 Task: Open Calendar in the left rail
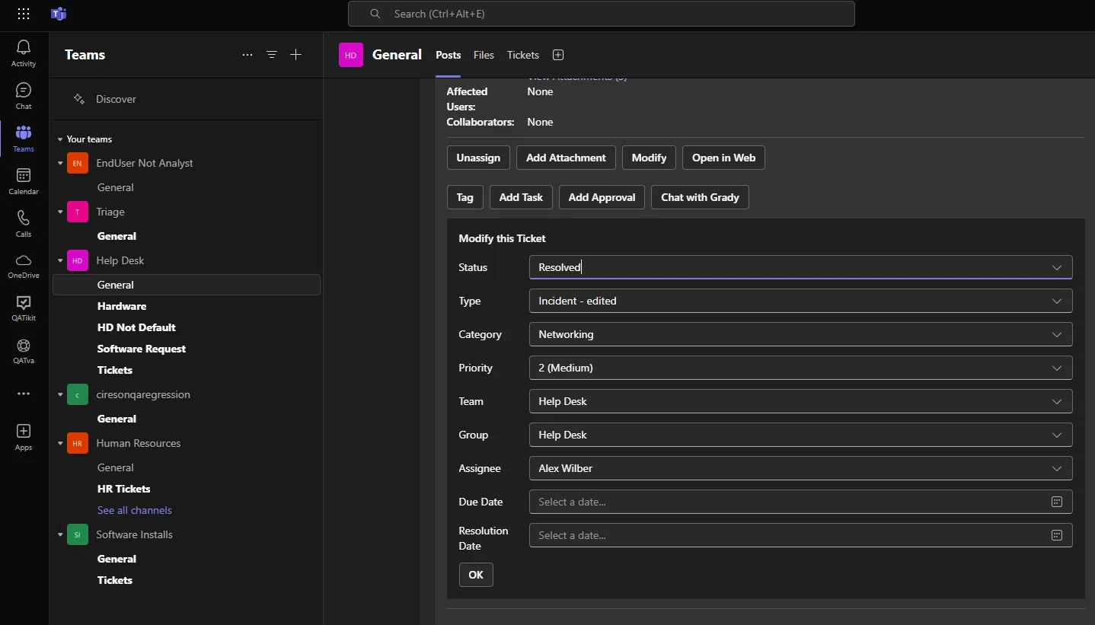point(24,181)
